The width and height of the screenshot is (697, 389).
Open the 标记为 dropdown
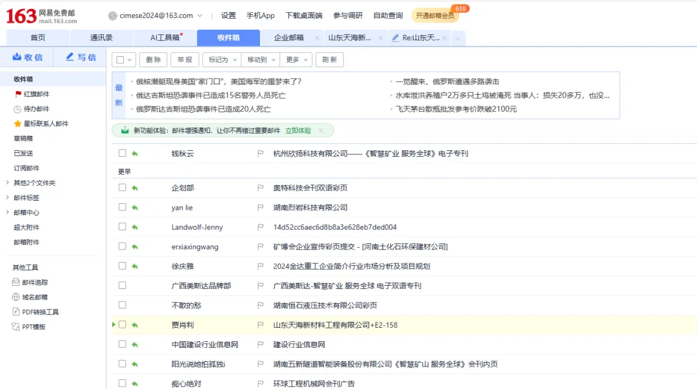[220, 59]
